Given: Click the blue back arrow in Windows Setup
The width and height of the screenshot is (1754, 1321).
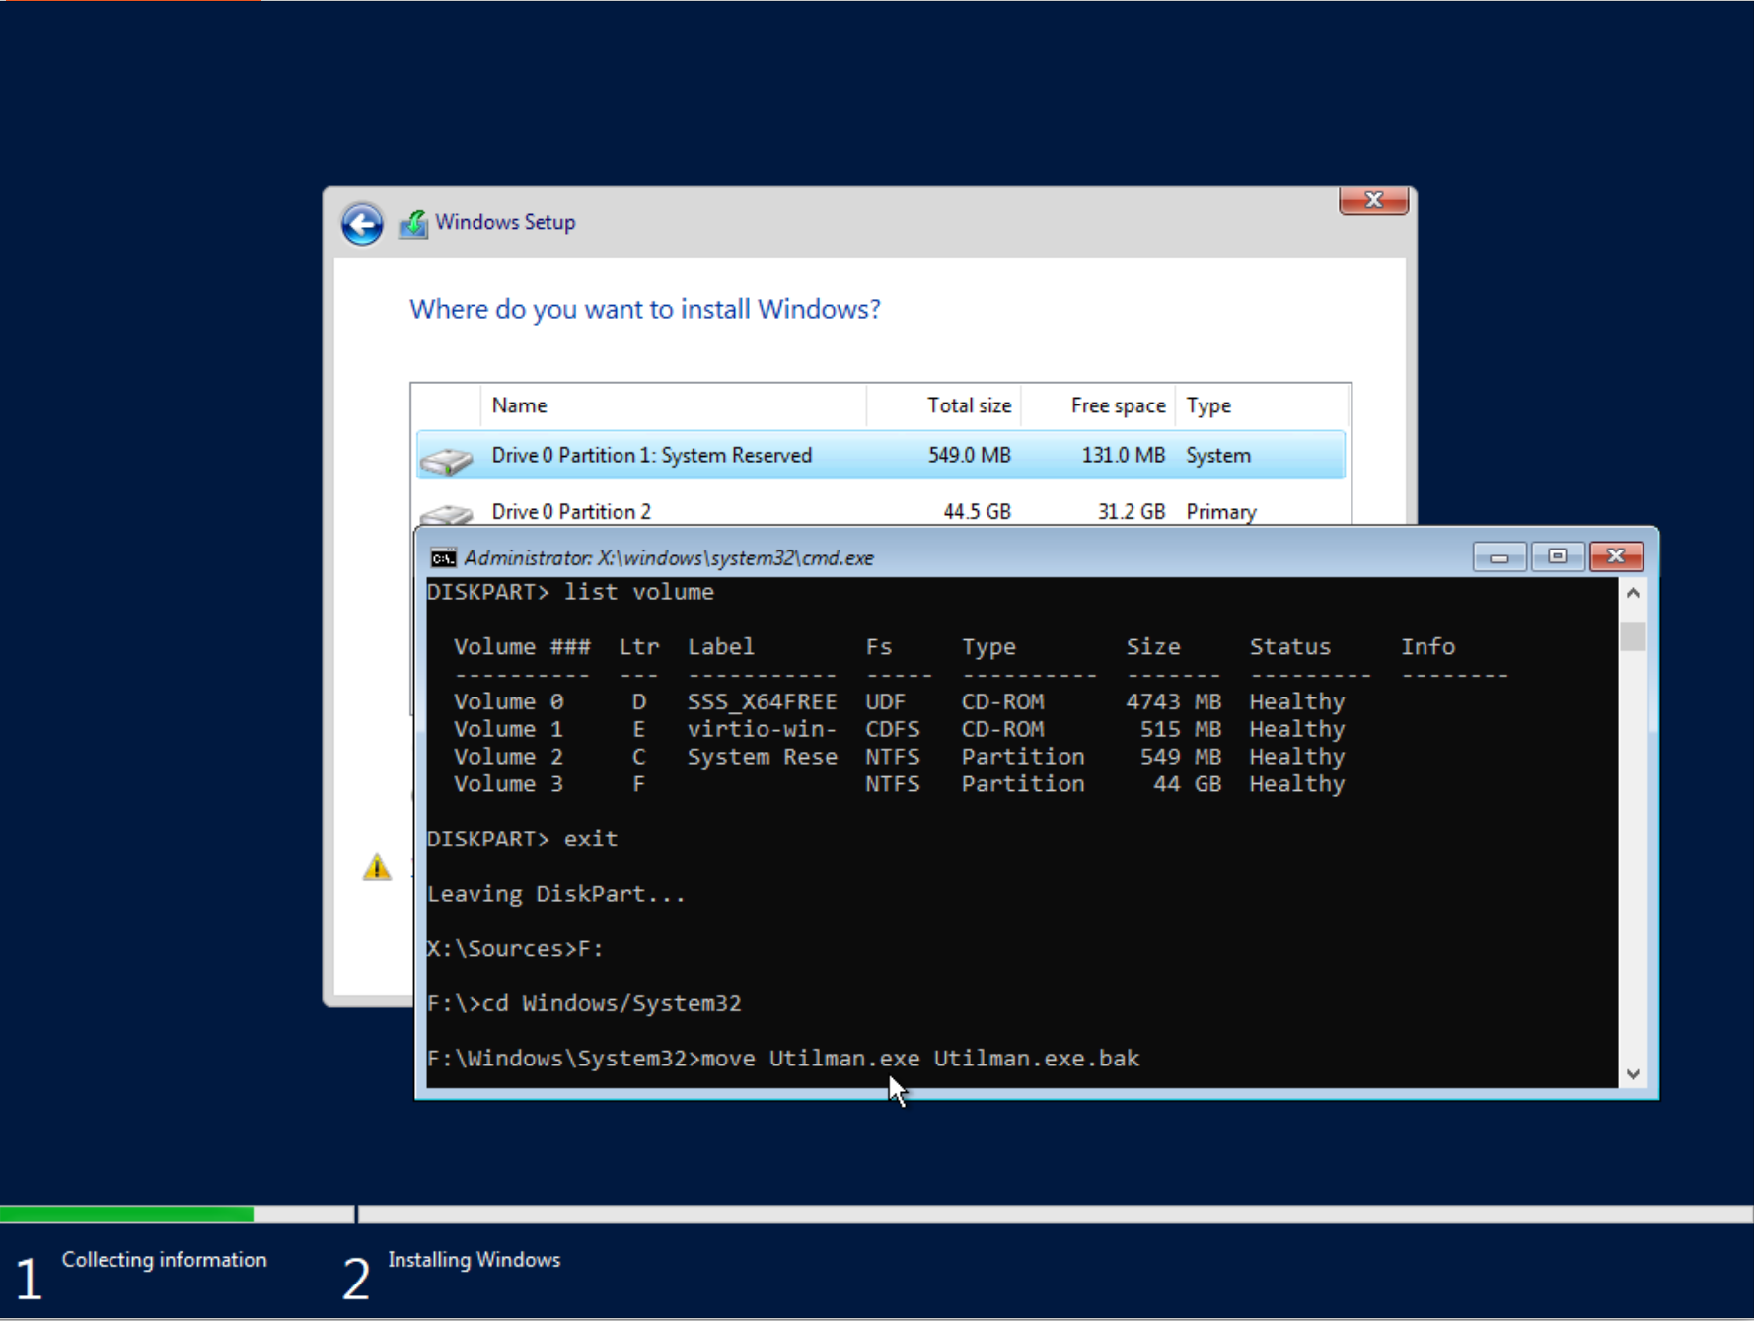Looking at the screenshot, I should click(x=362, y=224).
